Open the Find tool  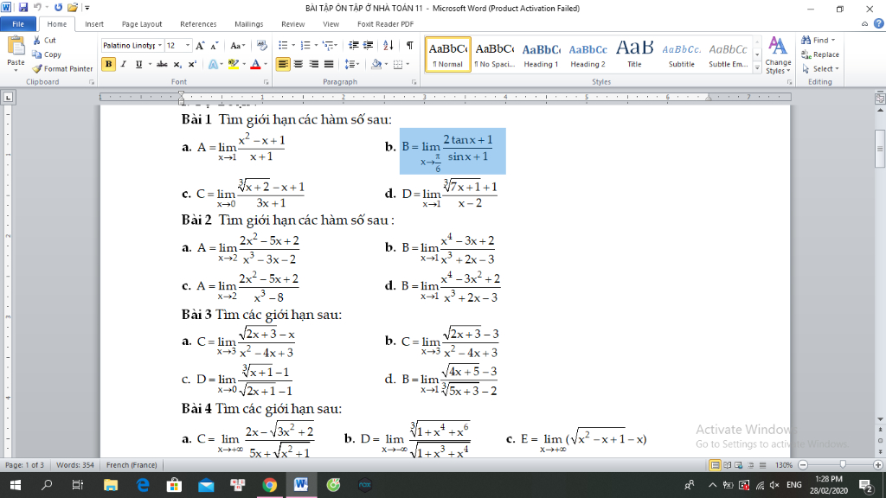pyautogui.click(x=817, y=40)
